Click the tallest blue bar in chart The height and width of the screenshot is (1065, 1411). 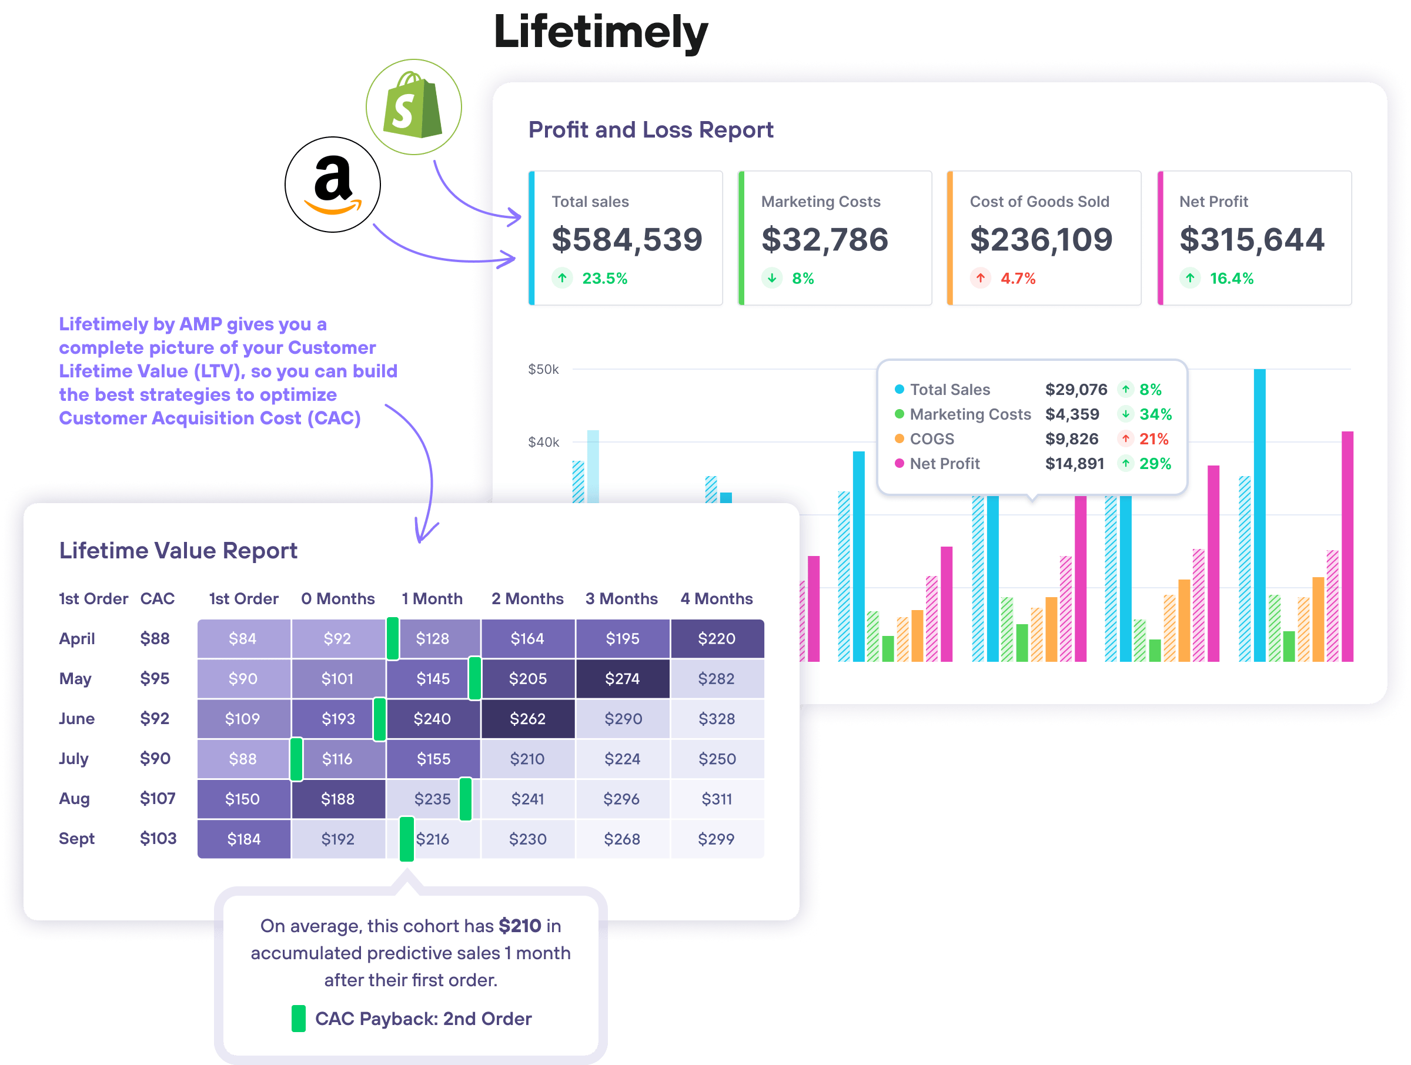1260,515
